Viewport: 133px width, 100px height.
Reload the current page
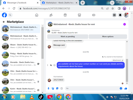point(14,9)
